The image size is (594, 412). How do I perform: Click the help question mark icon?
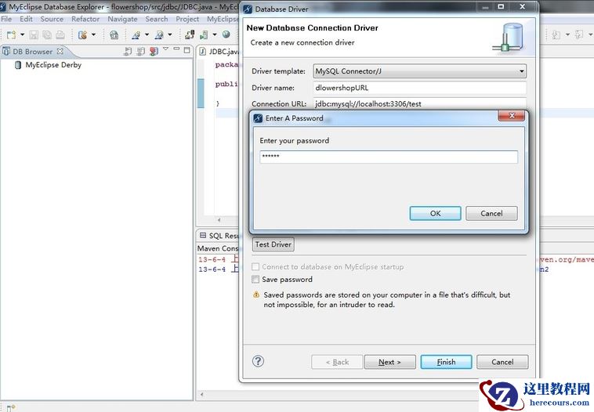click(258, 361)
